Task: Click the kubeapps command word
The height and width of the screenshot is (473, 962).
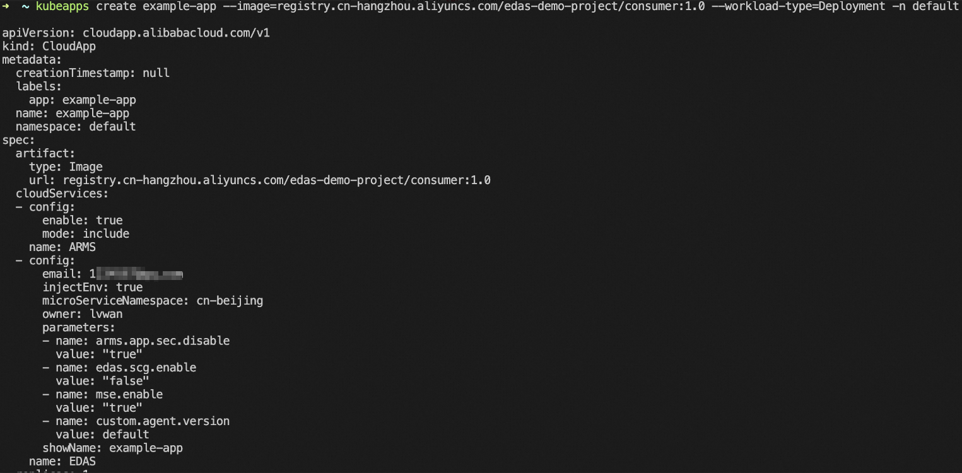Action: [62, 7]
